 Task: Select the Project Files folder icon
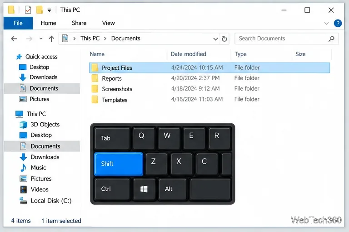tap(95, 68)
